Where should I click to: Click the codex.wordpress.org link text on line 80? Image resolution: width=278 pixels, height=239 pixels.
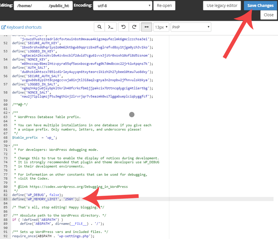coord(79,187)
